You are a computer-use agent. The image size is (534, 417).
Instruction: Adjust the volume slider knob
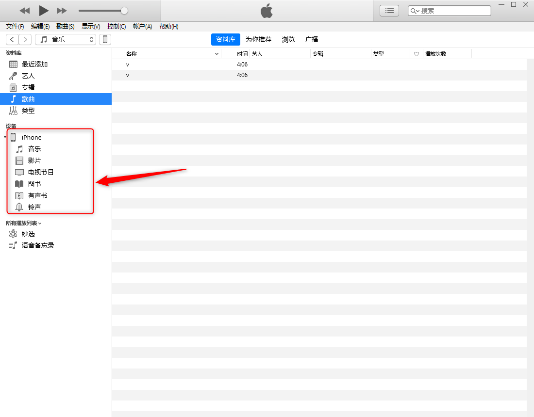[x=124, y=11]
